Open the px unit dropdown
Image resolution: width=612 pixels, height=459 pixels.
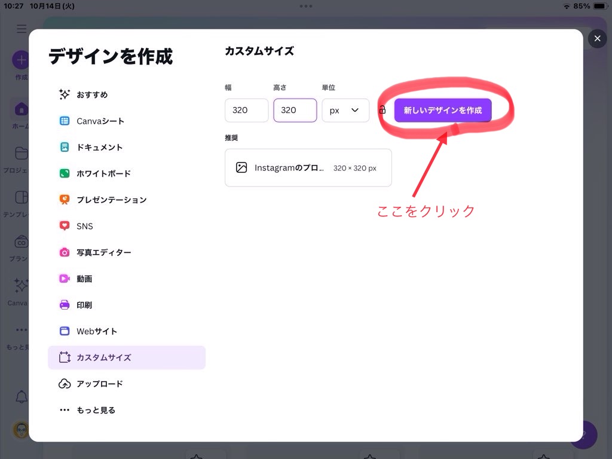tap(345, 110)
